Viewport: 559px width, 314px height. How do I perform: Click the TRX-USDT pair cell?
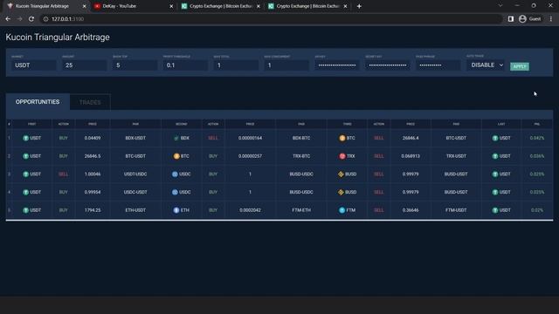tap(456, 156)
